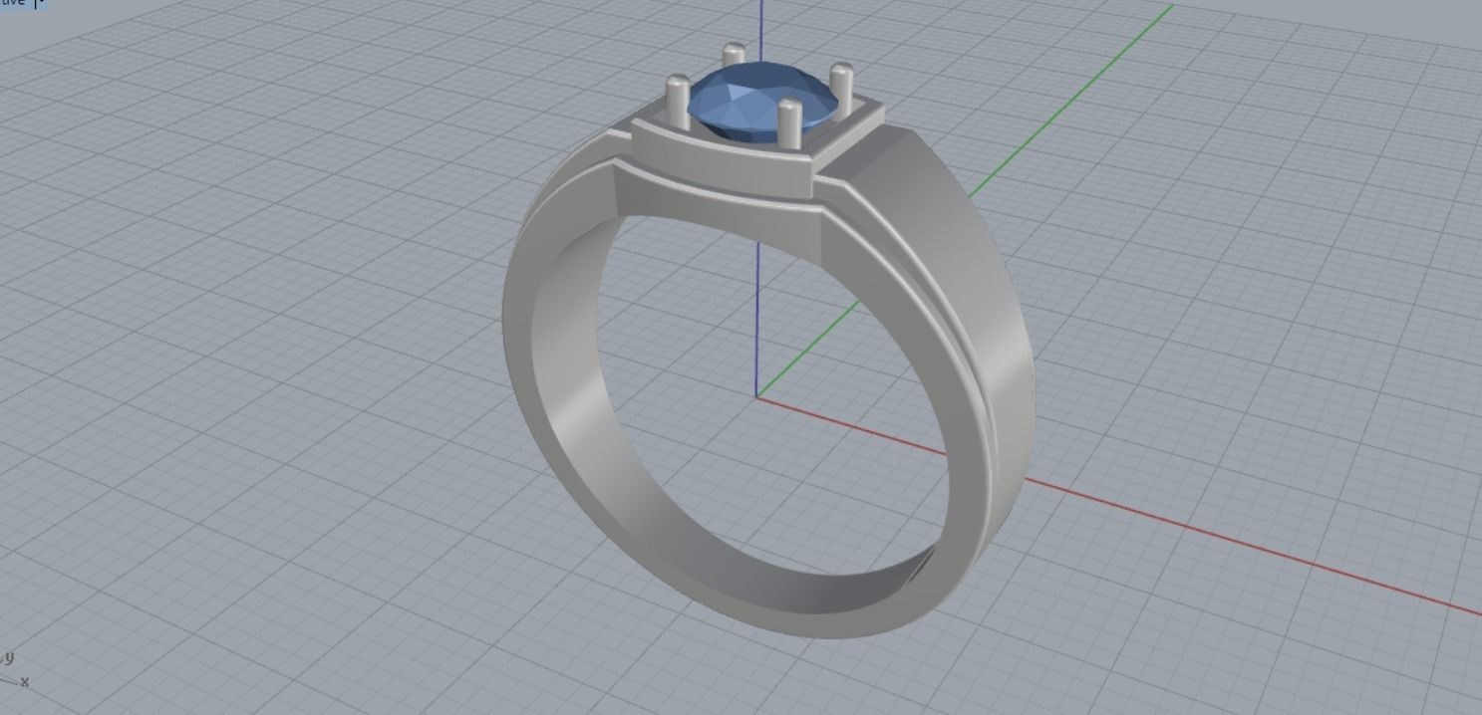Click the viewport title ending in "tive"
1482x715 pixels.
coord(14,3)
